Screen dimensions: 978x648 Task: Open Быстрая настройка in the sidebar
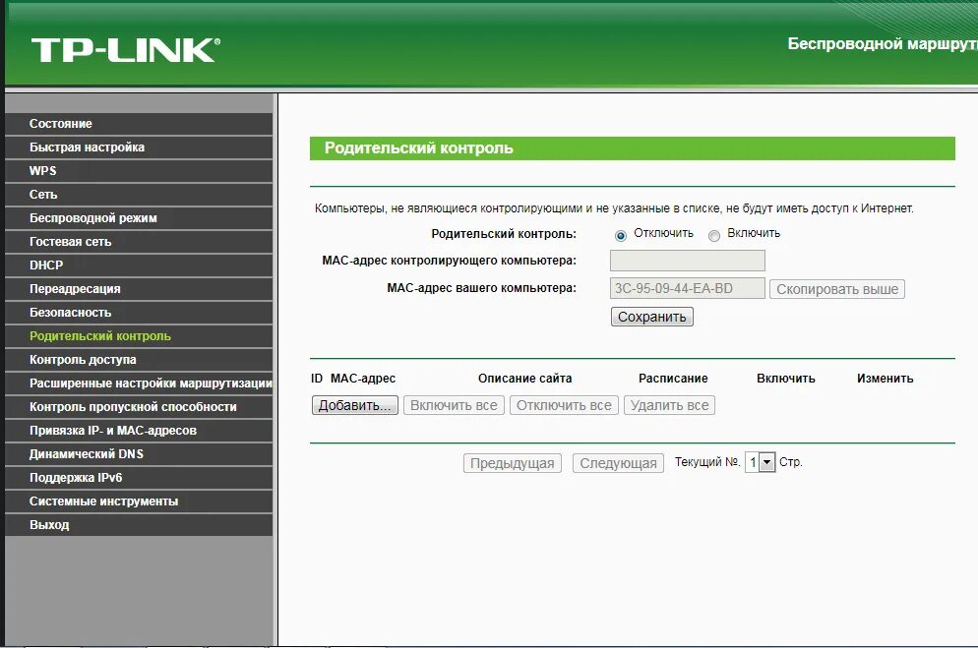[x=139, y=147]
